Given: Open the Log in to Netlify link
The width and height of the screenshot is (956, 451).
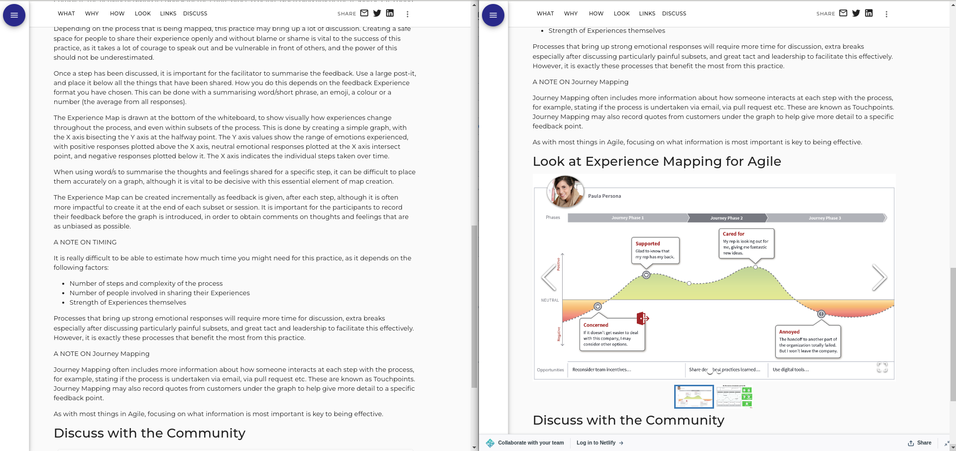Looking at the screenshot, I should click(x=597, y=443).
